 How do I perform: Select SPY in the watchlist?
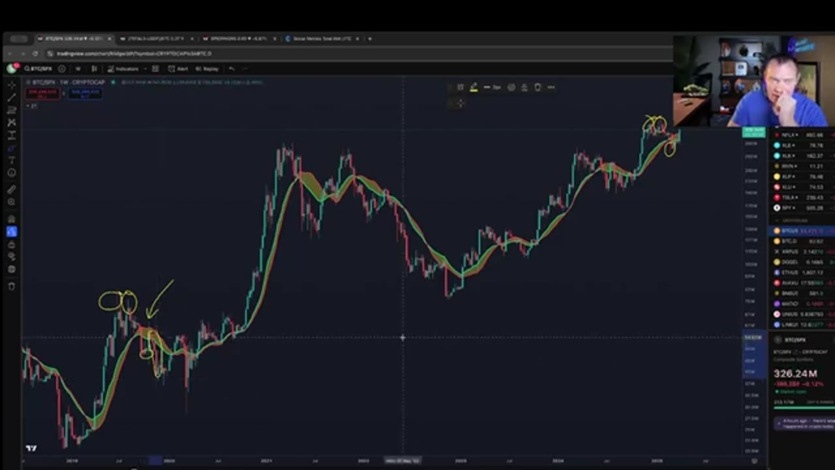(802, 208)
